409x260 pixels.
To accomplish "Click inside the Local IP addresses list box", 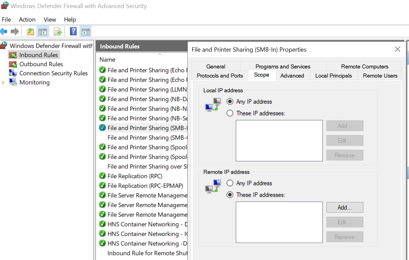I will (279, 141).
